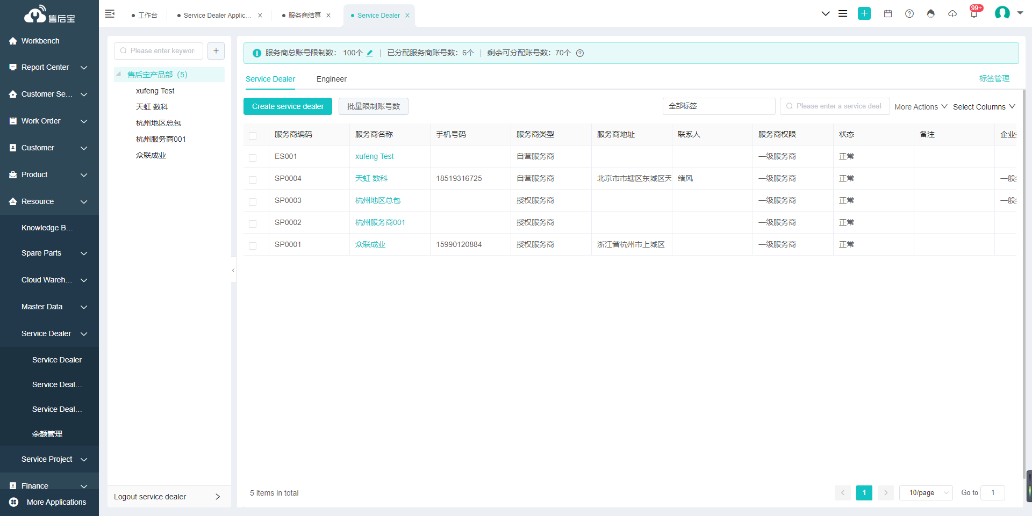This screenshot has height=516, width=1032.
Task: Collapse the left tree panel handle
Action: point(233,271)
